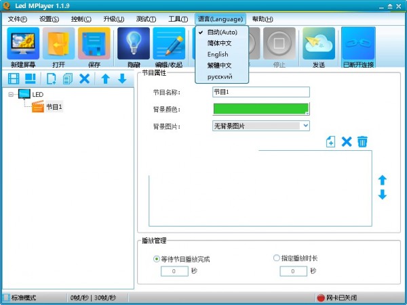
Task: Click the green background color swatch
Action: 259,109
